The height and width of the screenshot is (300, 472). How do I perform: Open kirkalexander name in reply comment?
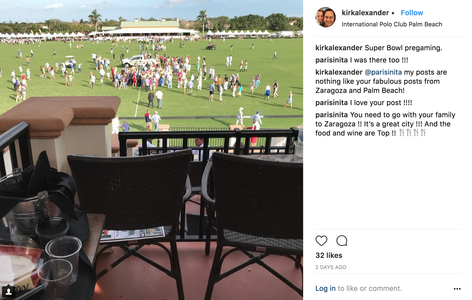coord(339,72)
